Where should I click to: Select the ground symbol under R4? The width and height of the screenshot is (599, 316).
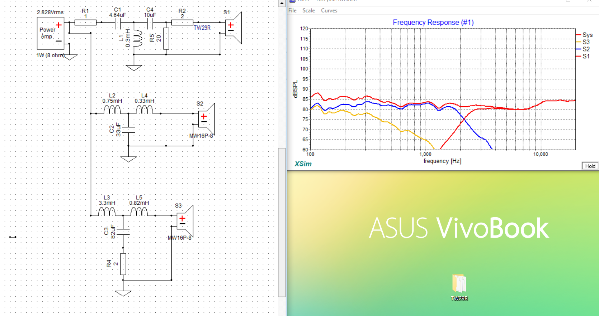(x=123, y=293)
